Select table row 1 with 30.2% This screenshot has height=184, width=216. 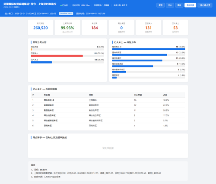(x=108, y=100)
